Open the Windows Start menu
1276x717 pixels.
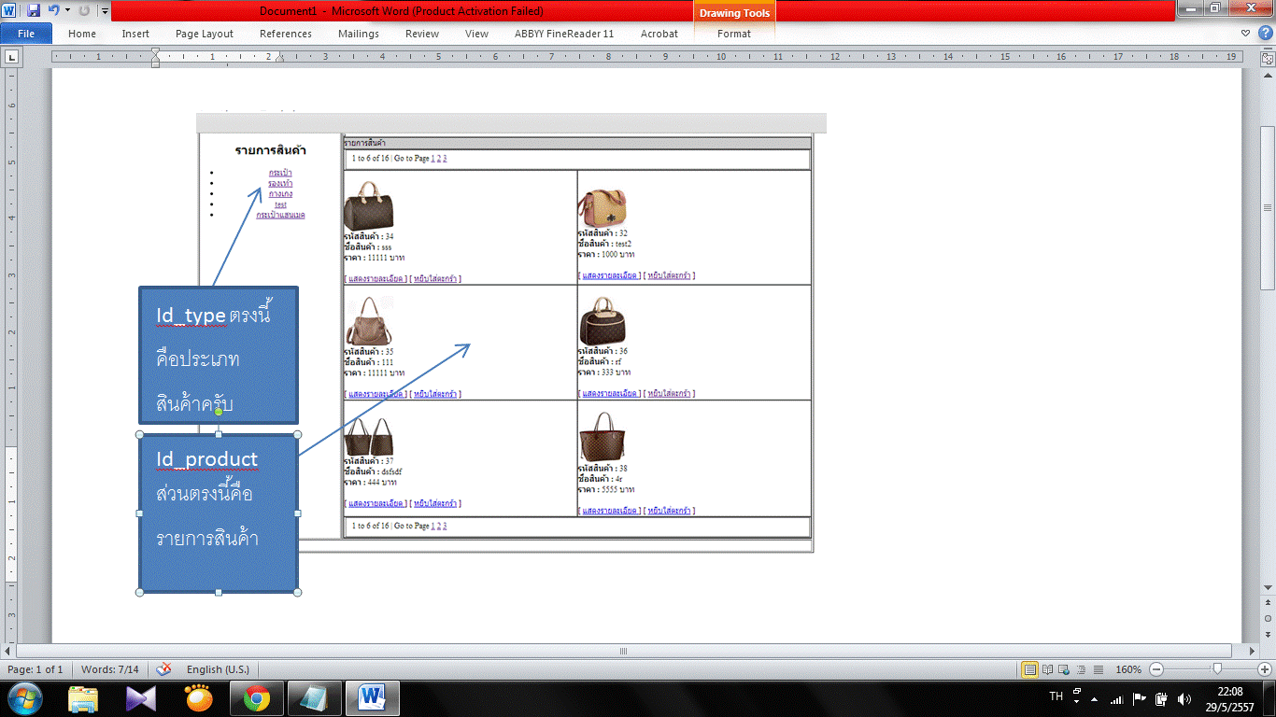click(23, 697)
